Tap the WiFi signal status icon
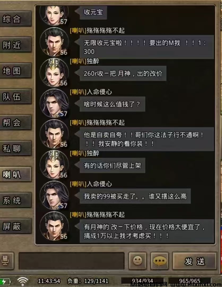The image size is (222, 287). (x=22, y=281)
